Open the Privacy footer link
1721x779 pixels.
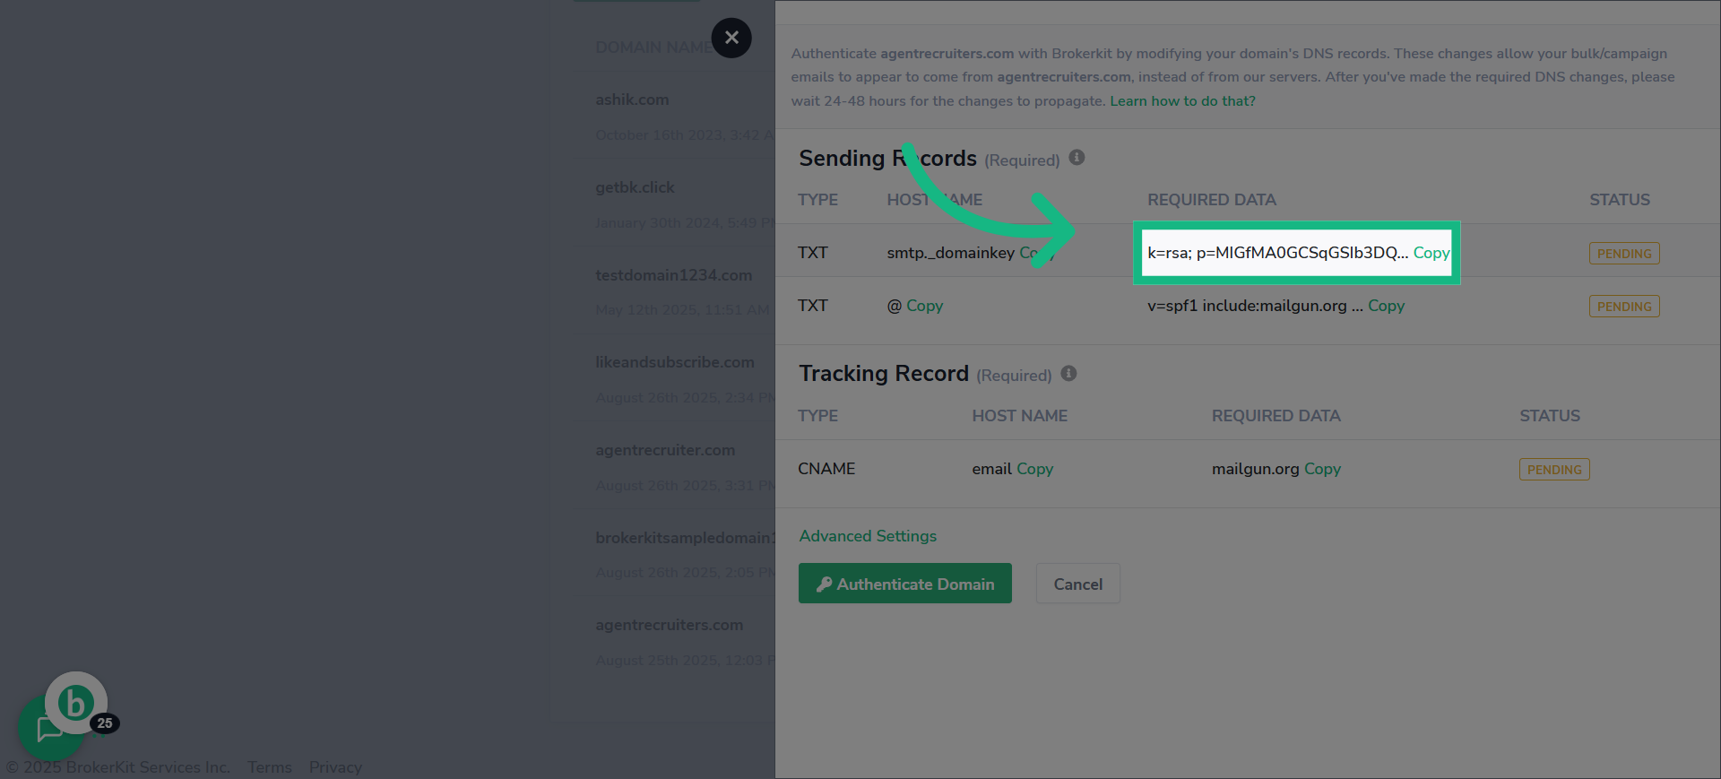(x=335, y=767)
